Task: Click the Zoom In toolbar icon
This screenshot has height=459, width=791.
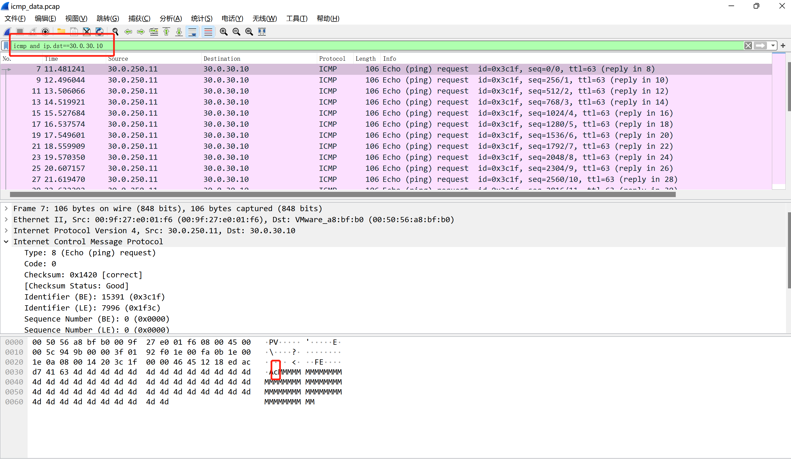Action: [224, 32]
